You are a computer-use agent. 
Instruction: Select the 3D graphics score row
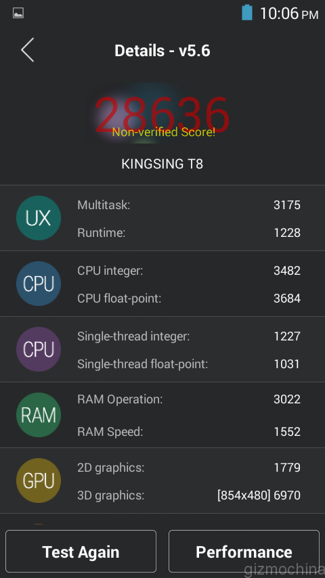tap(189, 495)
